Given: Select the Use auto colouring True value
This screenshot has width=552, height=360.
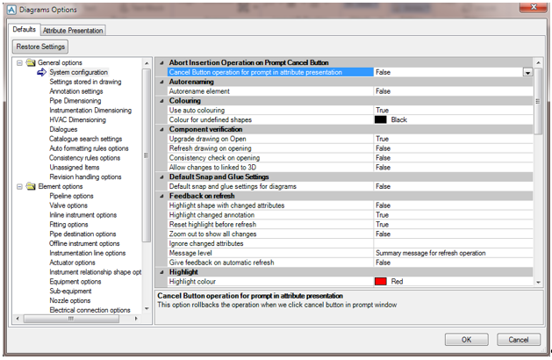Looking at the screenshot, I should click(383, 110).
